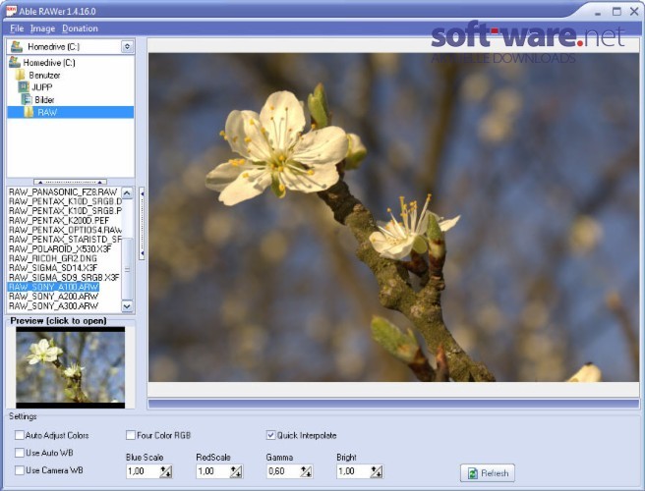Select the RAW folder row
The image size is (645, 491).
point(71,112)
